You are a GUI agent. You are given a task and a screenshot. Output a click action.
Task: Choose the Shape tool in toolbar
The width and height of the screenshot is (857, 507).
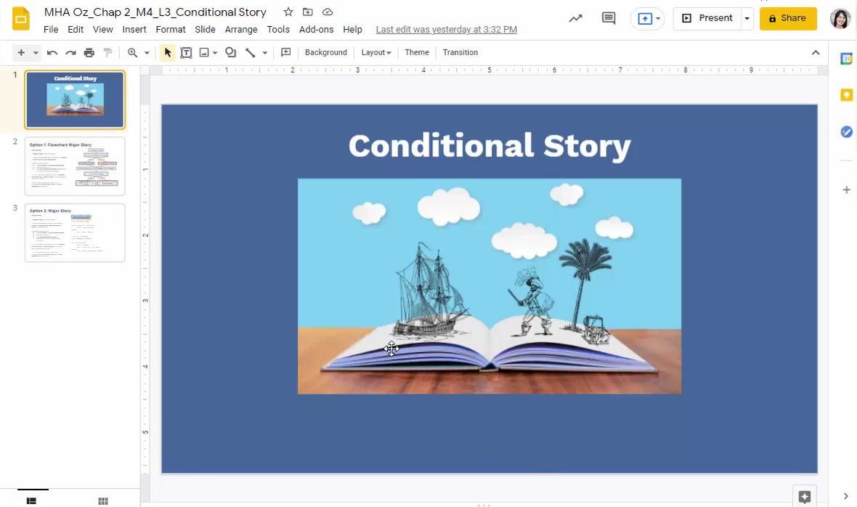tap(230, 52)
